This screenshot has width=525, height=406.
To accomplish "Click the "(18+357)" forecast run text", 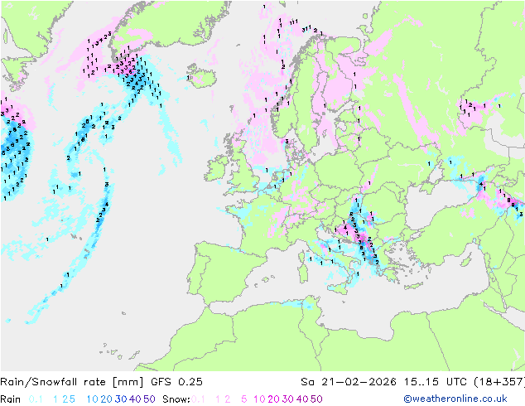I will pyautogui.click(x=499, y=382).
